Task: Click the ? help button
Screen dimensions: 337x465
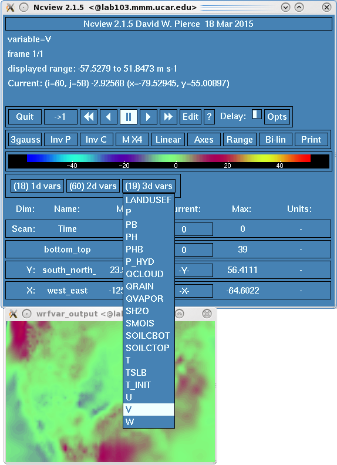Action: pyautogui.click(x=209, y=117)
